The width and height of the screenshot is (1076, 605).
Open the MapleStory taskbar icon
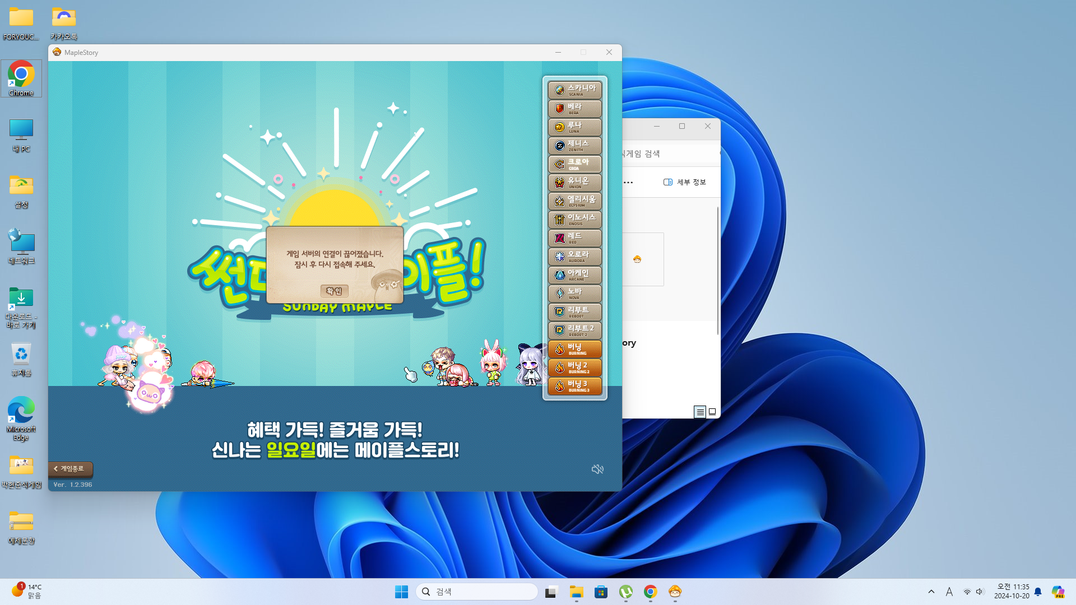pos(675,592)
